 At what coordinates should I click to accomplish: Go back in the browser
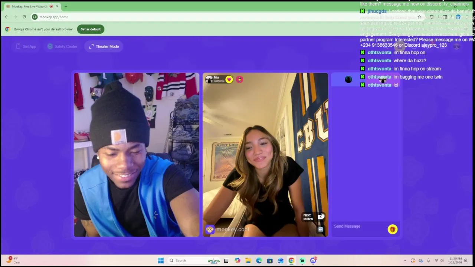pos(6,17)
